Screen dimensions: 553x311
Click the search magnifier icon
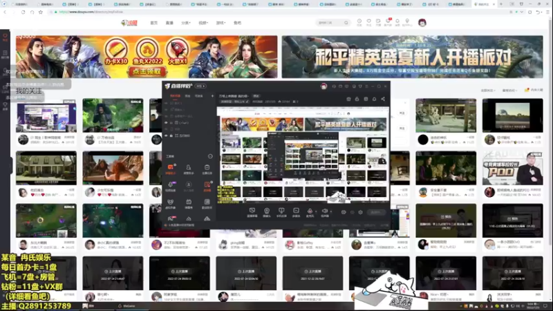pyautogui.click(x=346, y=23)
